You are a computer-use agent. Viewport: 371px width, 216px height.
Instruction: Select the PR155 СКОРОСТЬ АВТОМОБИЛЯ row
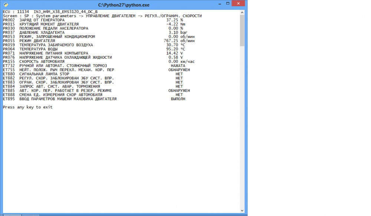99,62
